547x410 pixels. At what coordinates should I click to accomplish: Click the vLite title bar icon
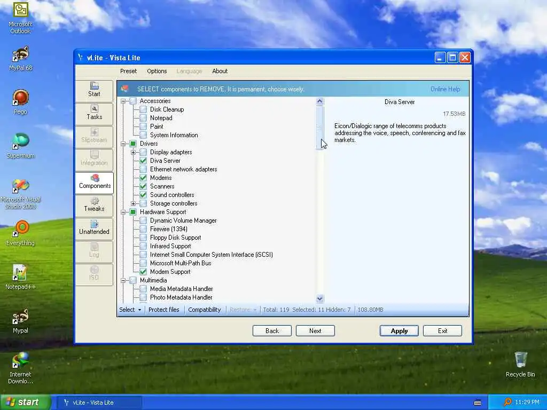click(81, 58)
